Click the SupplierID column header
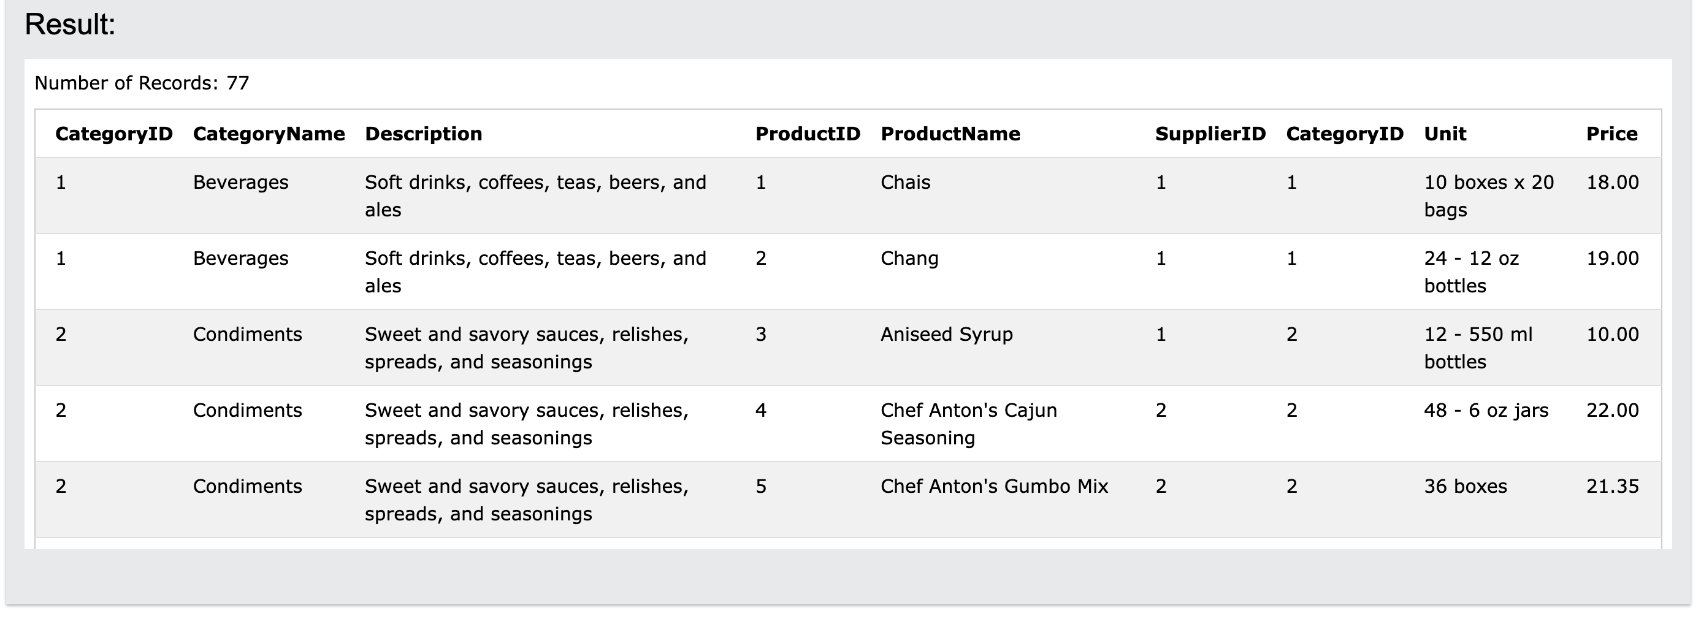 pyautogui.click(x=1210, y=134)
